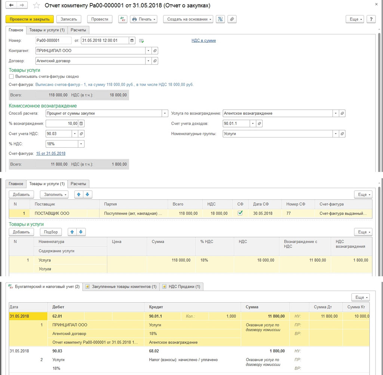Switch to Главное tab at top
383x375 pixels.
pos(16,30)
